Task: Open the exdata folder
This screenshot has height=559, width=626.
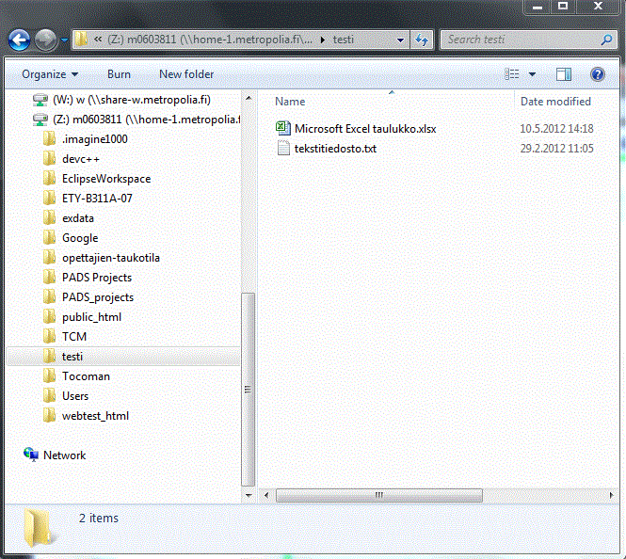Action: (78, 218)
